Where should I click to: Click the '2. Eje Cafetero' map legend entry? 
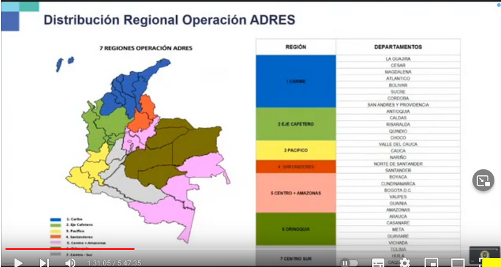tap(72, 225)
